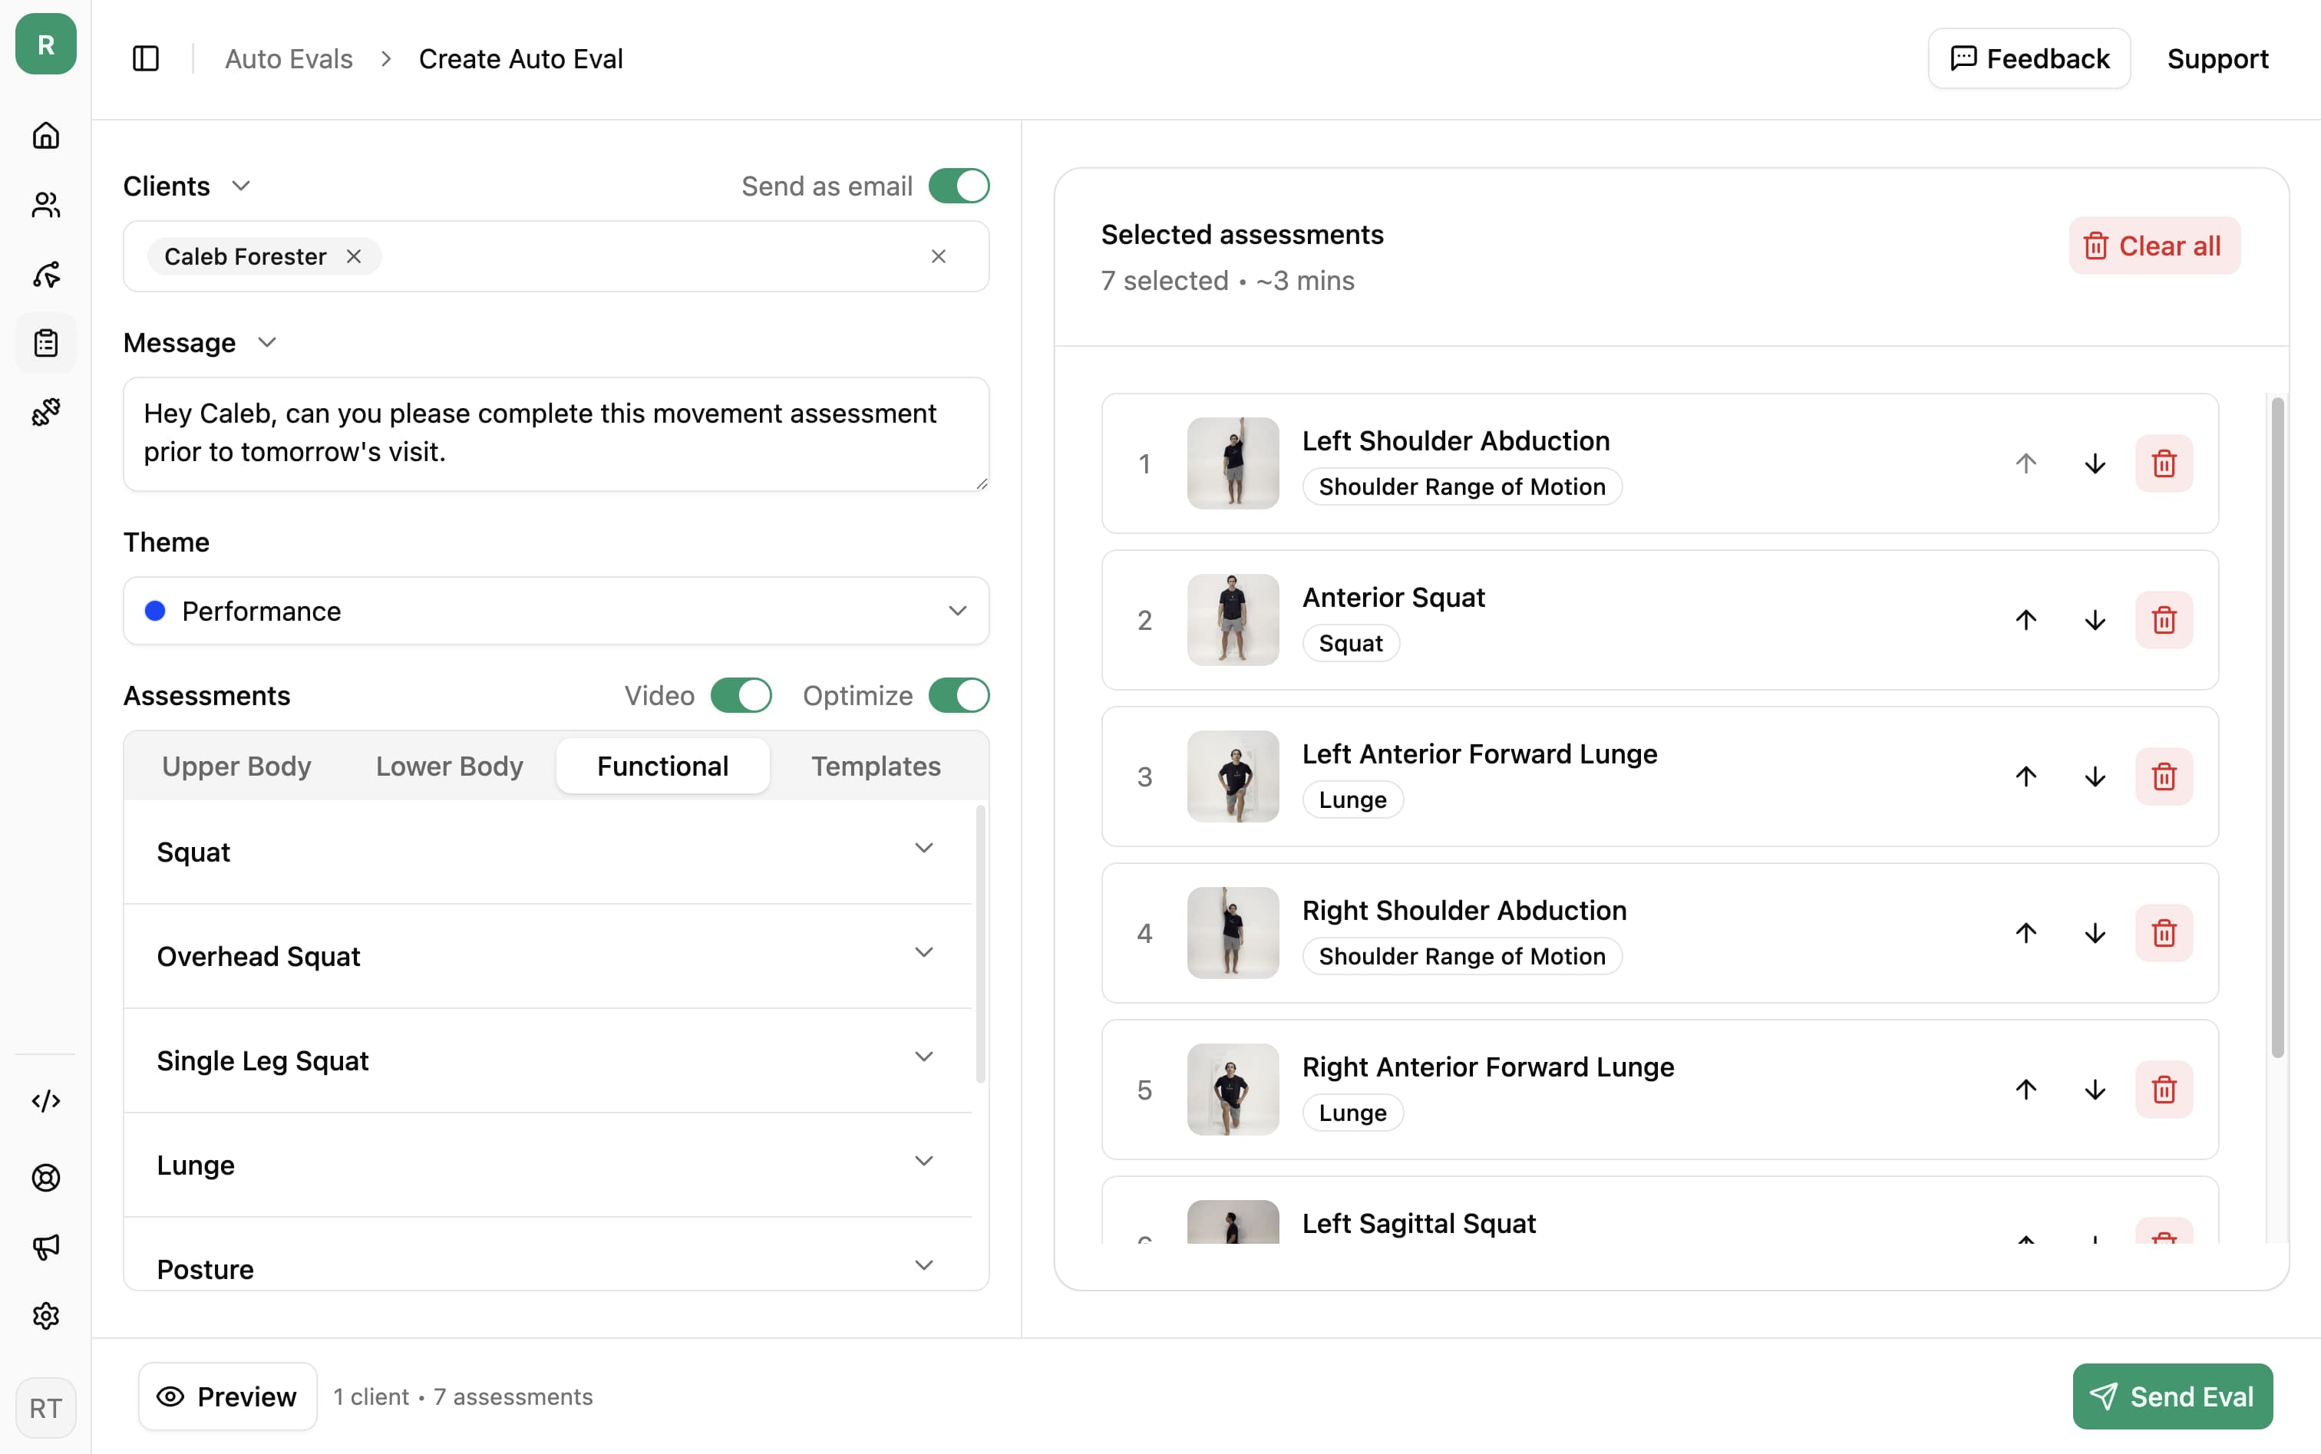Move Left Anterior Forward Lunge down
This screenshot has height=1454, width=2321.
[x=2094, y=777]
